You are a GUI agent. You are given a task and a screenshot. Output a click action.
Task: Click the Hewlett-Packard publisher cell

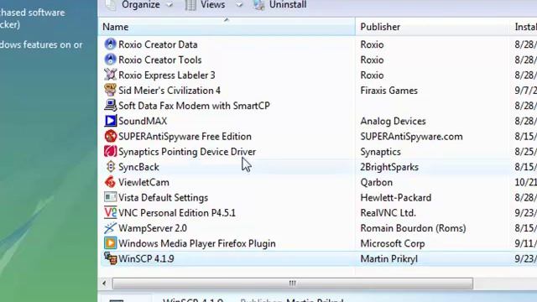395,198
